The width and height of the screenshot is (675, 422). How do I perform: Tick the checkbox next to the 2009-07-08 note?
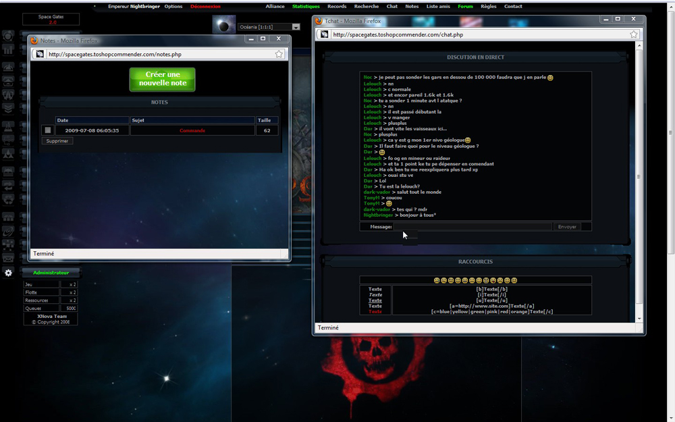tap(47, 130)
